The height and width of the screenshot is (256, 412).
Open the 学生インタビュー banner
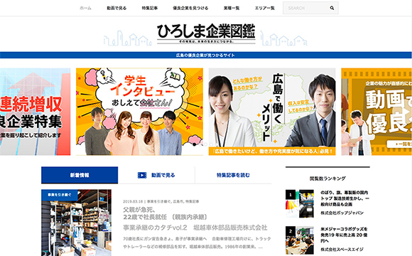click(139, 112)
